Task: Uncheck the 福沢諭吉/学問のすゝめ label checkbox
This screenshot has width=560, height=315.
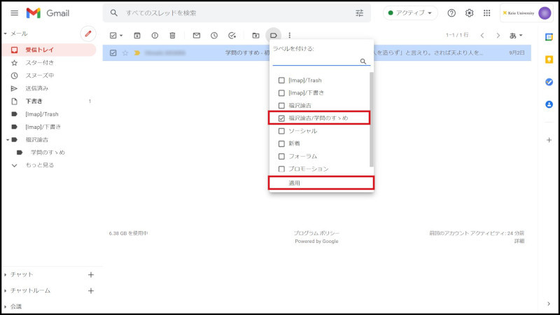Action: click(x=281, y=118)
